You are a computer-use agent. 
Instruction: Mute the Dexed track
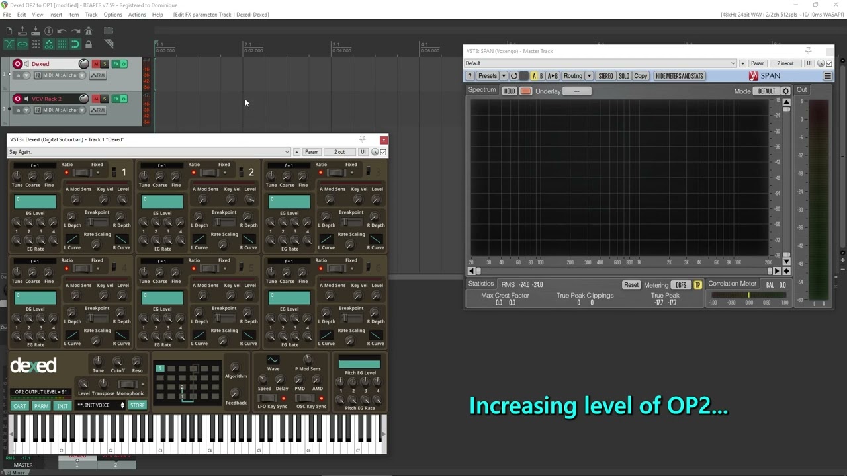(x=95, y=64)
